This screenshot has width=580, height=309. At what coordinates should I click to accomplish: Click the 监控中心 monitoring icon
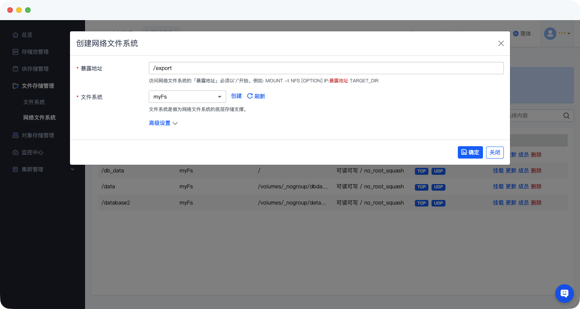(15, 152)
